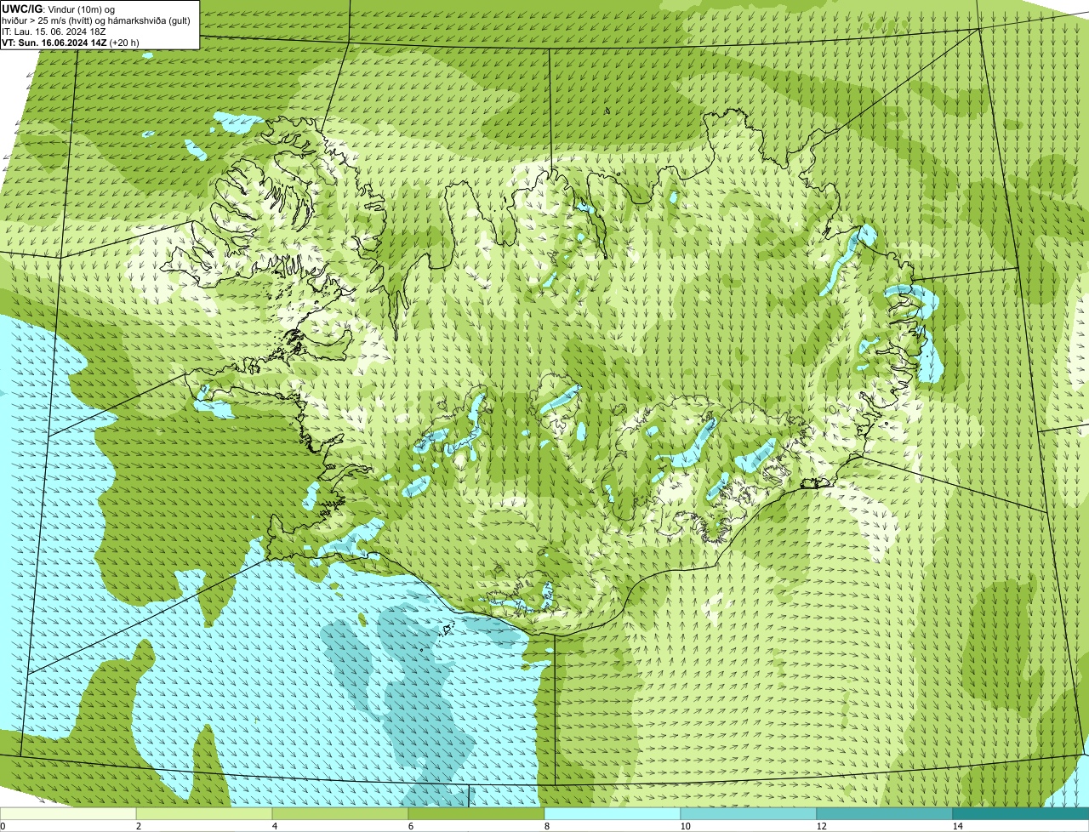
Task: Click the legend swatch above 14 m/s
Action: 1021,813
